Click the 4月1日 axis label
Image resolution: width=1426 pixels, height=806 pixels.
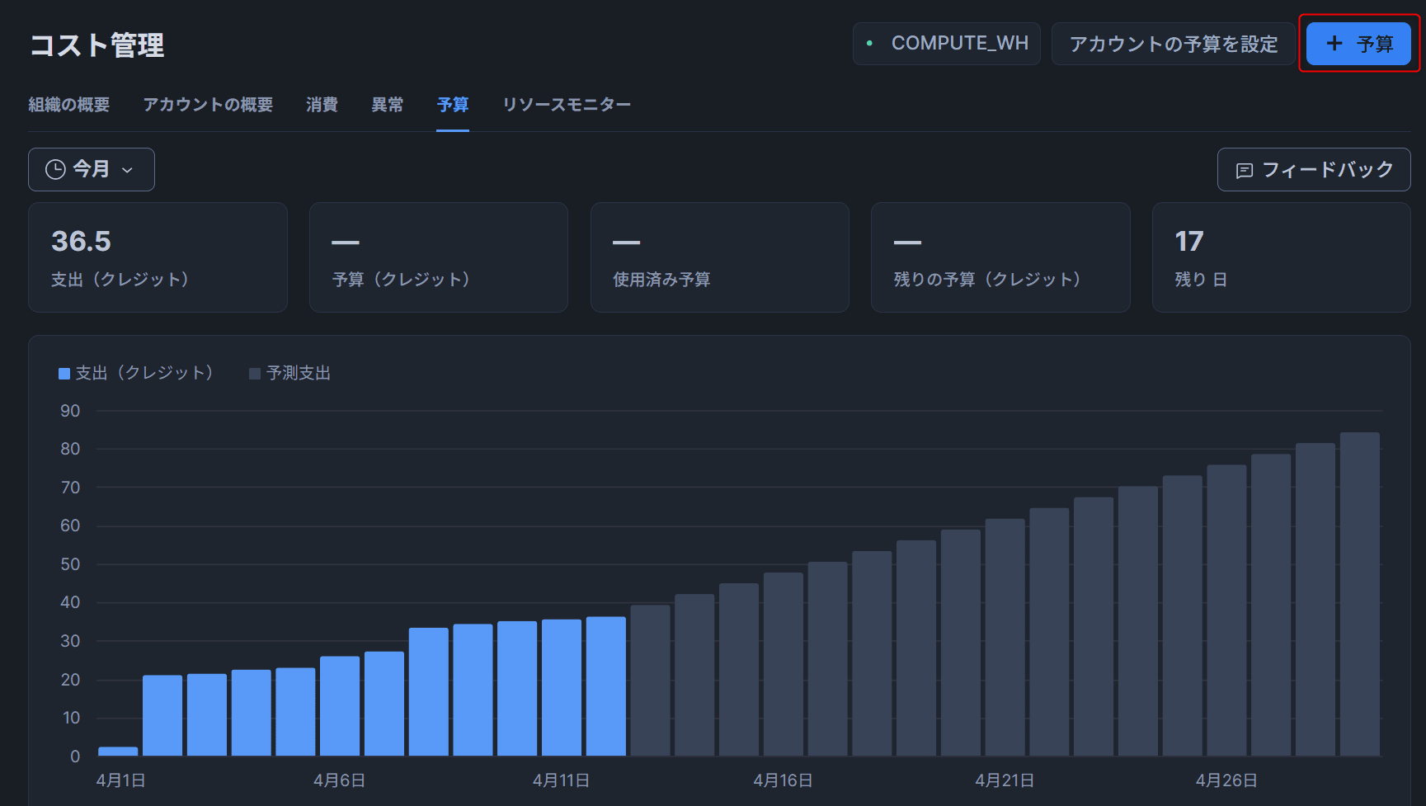pyautogui.click(x=121, y=780)
